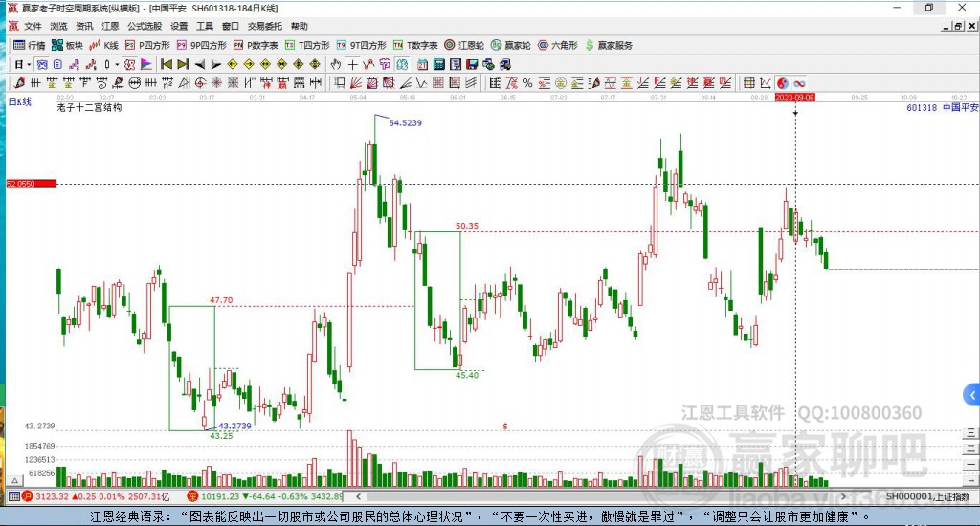The width and height of the screenshot is (980, 526).
Task: Click the grid table tool icon
Action: [x=748, y=83]
